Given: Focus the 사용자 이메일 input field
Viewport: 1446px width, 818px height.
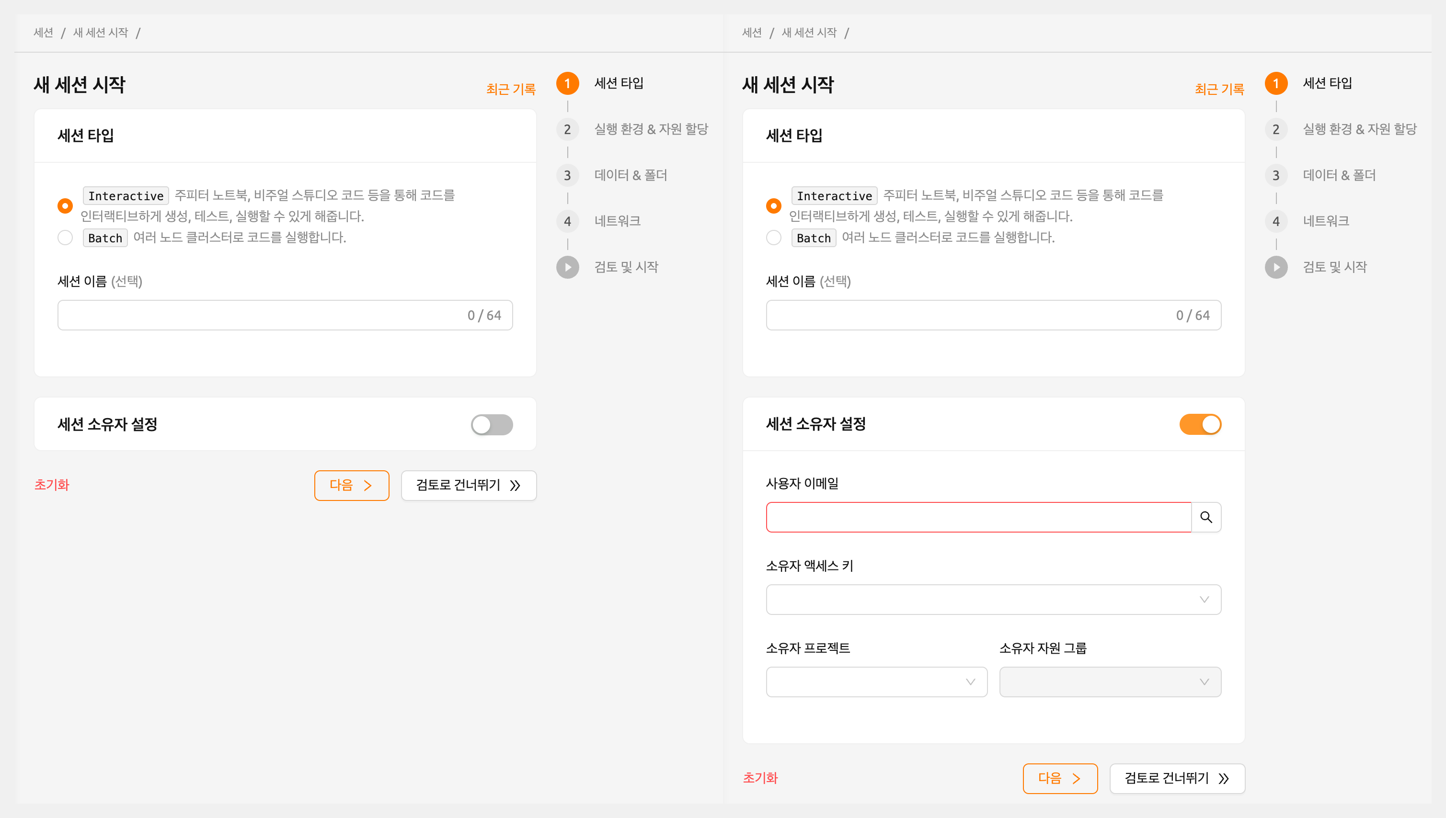Looking at the screenshot, I should [978, 517].
